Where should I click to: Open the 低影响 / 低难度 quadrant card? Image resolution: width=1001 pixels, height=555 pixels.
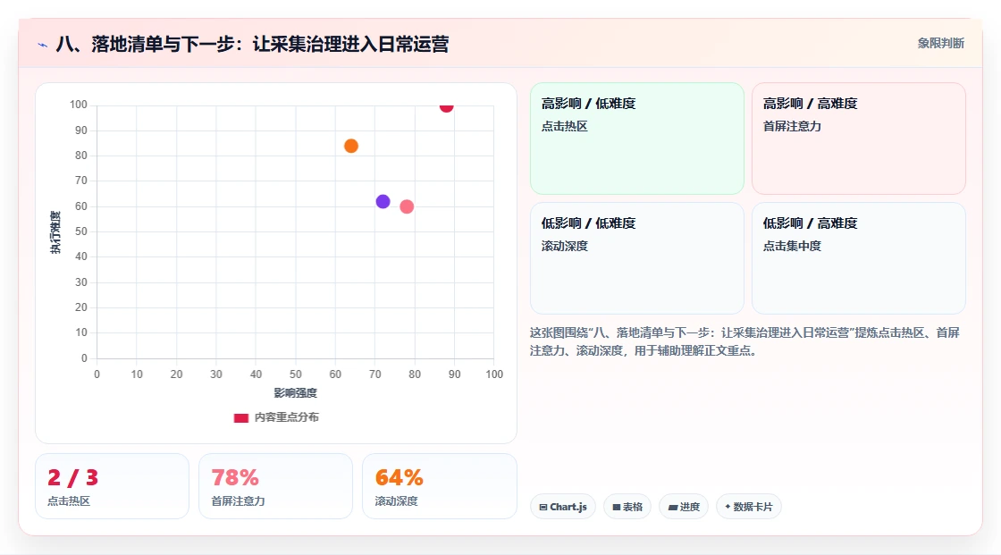coord(637,258)
